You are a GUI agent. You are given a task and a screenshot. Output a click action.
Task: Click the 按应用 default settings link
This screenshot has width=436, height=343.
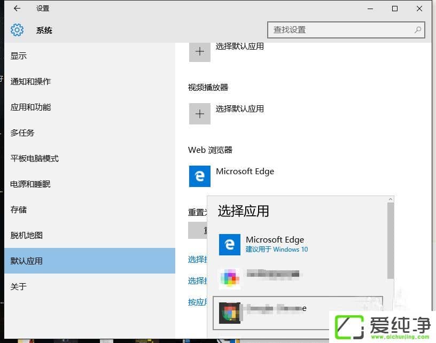pyautogui.click(x=196, y=302)
